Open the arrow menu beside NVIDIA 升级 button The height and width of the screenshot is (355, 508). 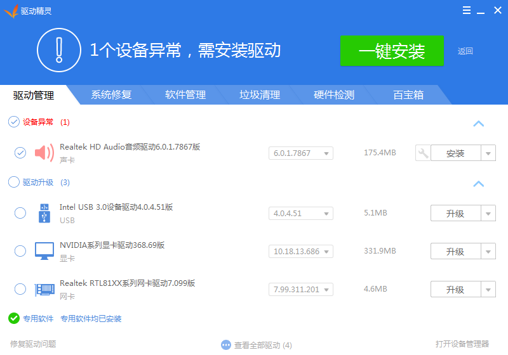pos(488,252)
